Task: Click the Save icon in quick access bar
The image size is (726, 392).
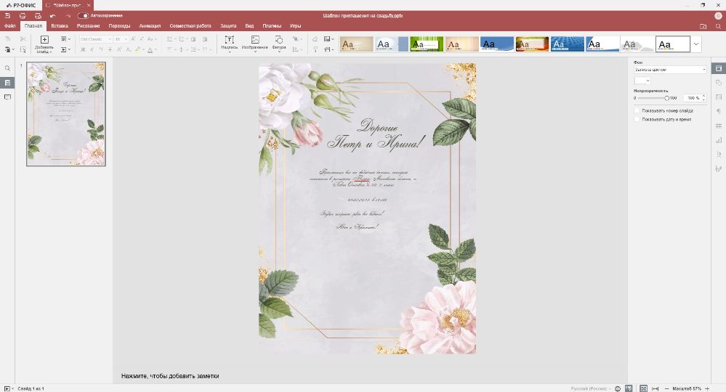Action: click(x=7, y=15)
